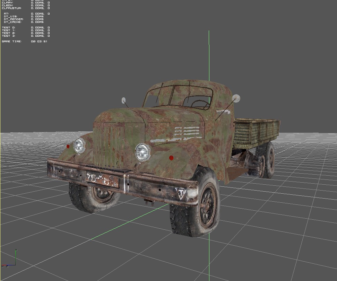Viewport: 337px width, 281px height.
Task: Click the steering wheel inside the cab
Action: 200,104
